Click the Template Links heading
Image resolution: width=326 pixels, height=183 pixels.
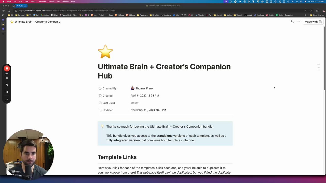[117, 157]
